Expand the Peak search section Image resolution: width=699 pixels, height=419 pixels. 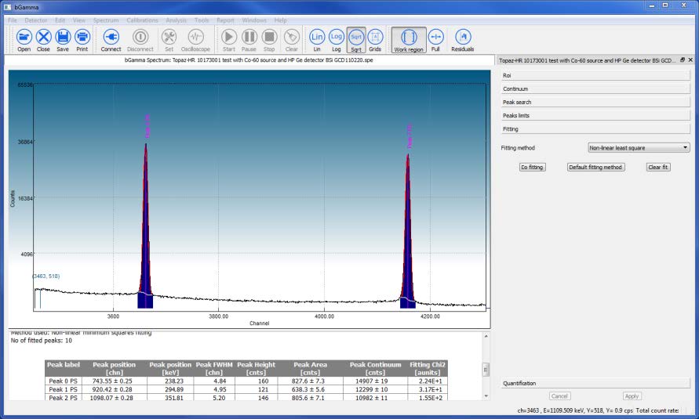click(595, 102)
